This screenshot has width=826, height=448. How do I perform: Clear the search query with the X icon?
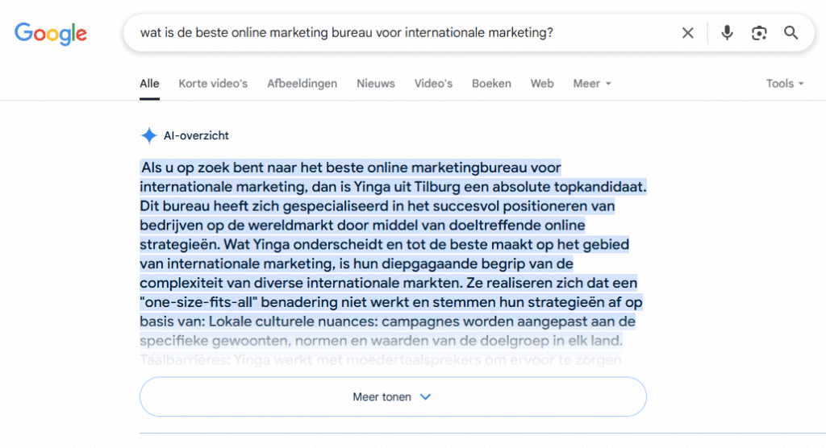687,33
